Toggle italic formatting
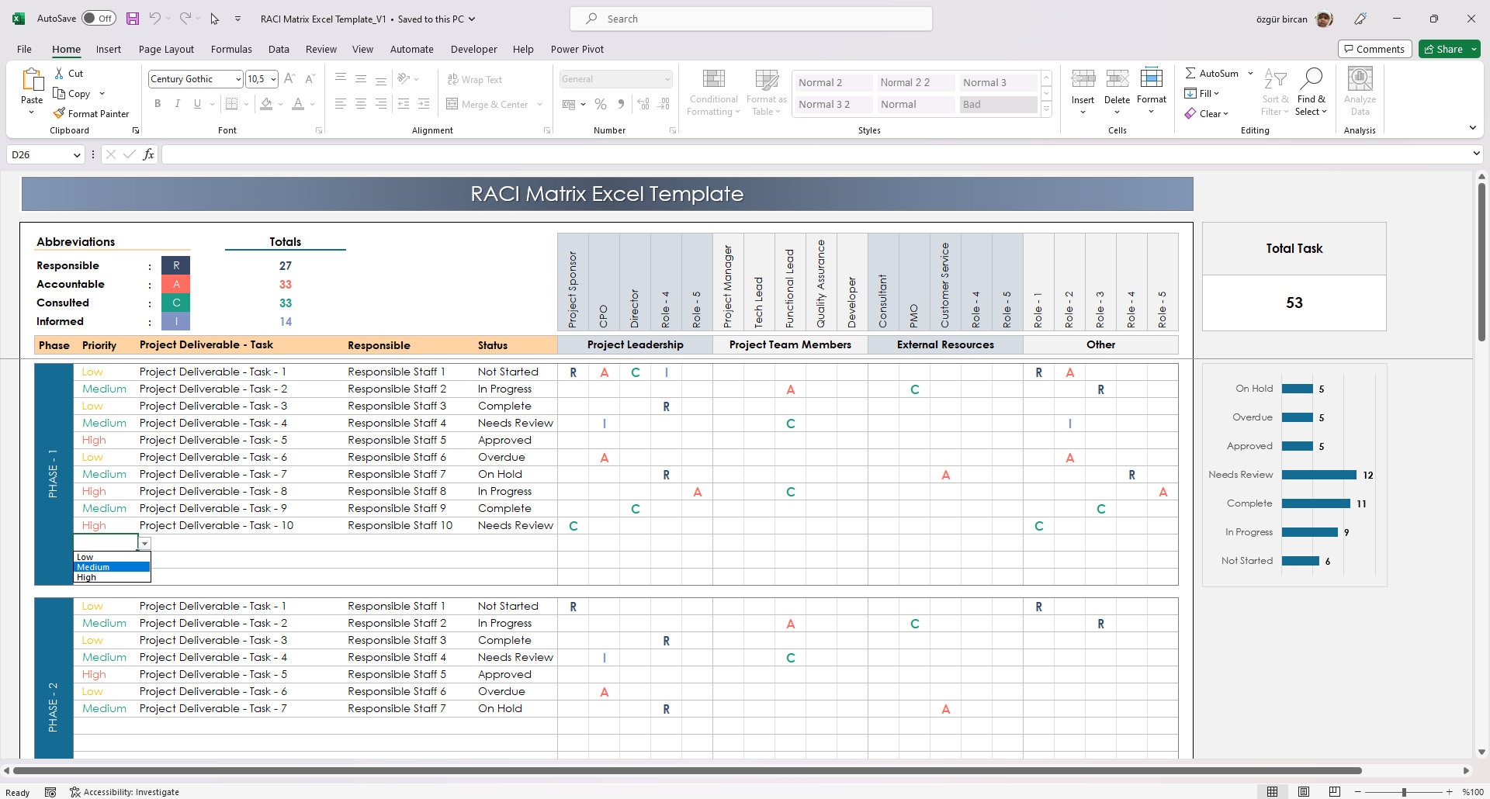 tap(177, 103)
